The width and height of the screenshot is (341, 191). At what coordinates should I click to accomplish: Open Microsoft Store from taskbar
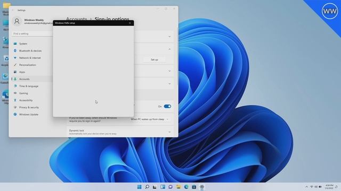(194, 187)
